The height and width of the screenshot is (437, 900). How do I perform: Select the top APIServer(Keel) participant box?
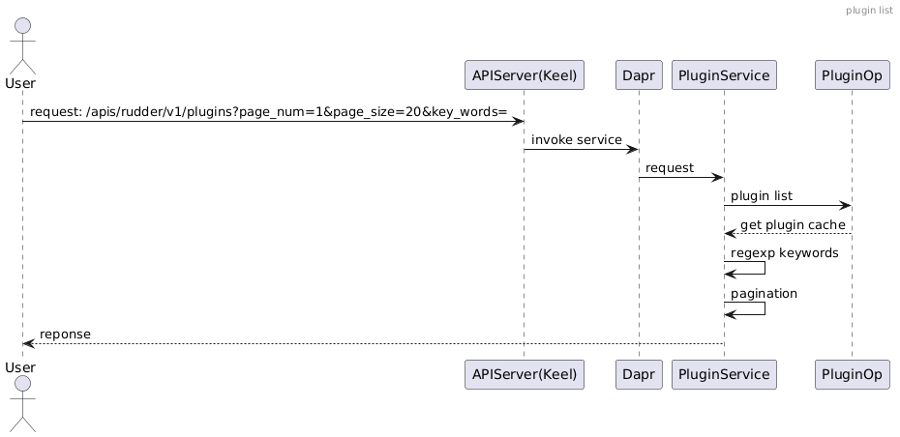pos(525,74)
